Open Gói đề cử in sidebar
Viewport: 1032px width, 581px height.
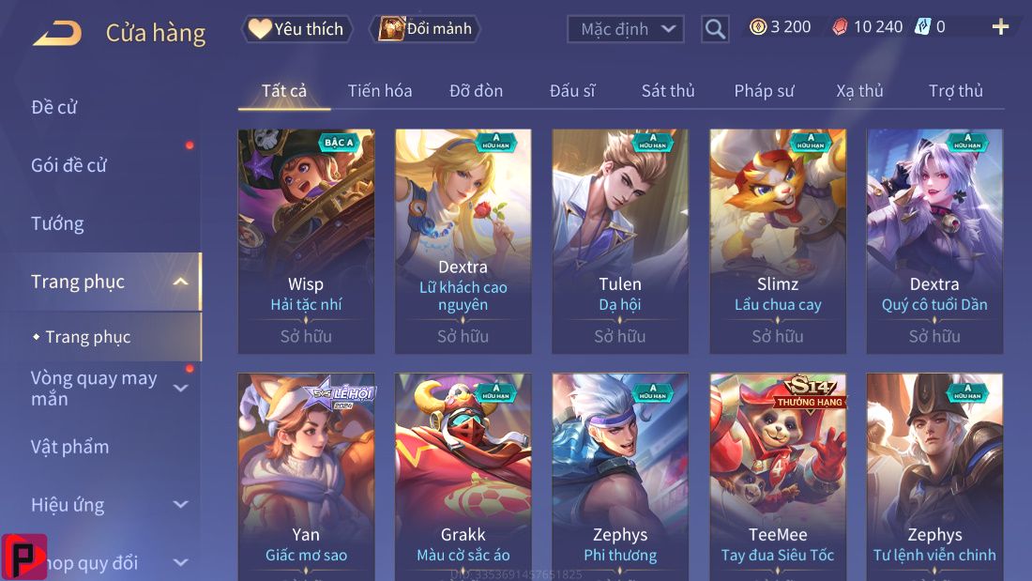[68, 165]
